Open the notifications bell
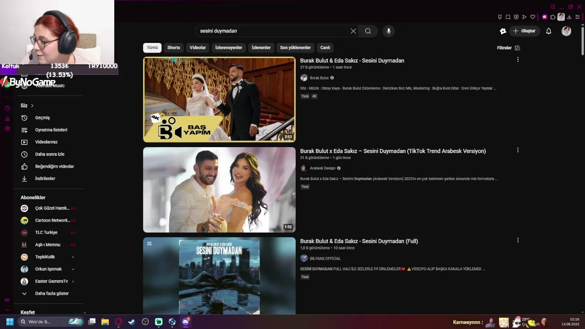585x329 pixels. (x=548, y=31)
